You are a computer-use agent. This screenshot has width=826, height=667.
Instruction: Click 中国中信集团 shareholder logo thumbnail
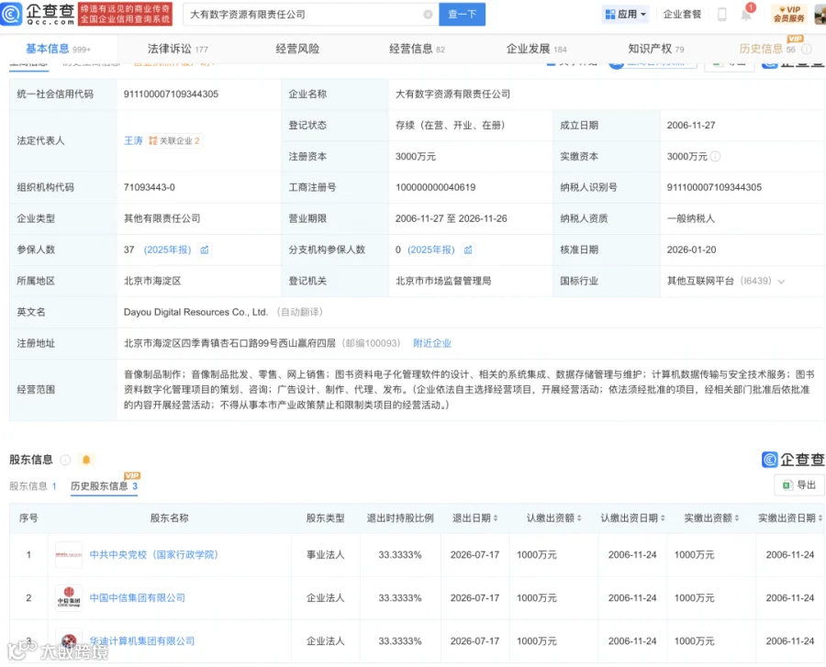coord(69,598)
